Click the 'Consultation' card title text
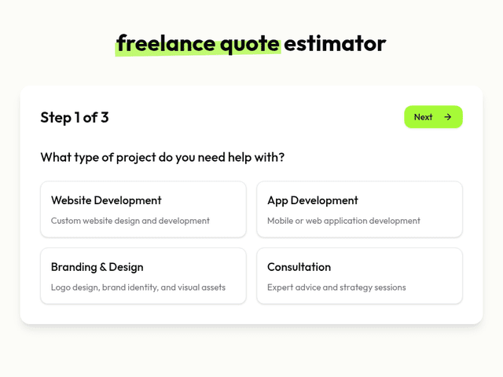 tap(299, 267)
